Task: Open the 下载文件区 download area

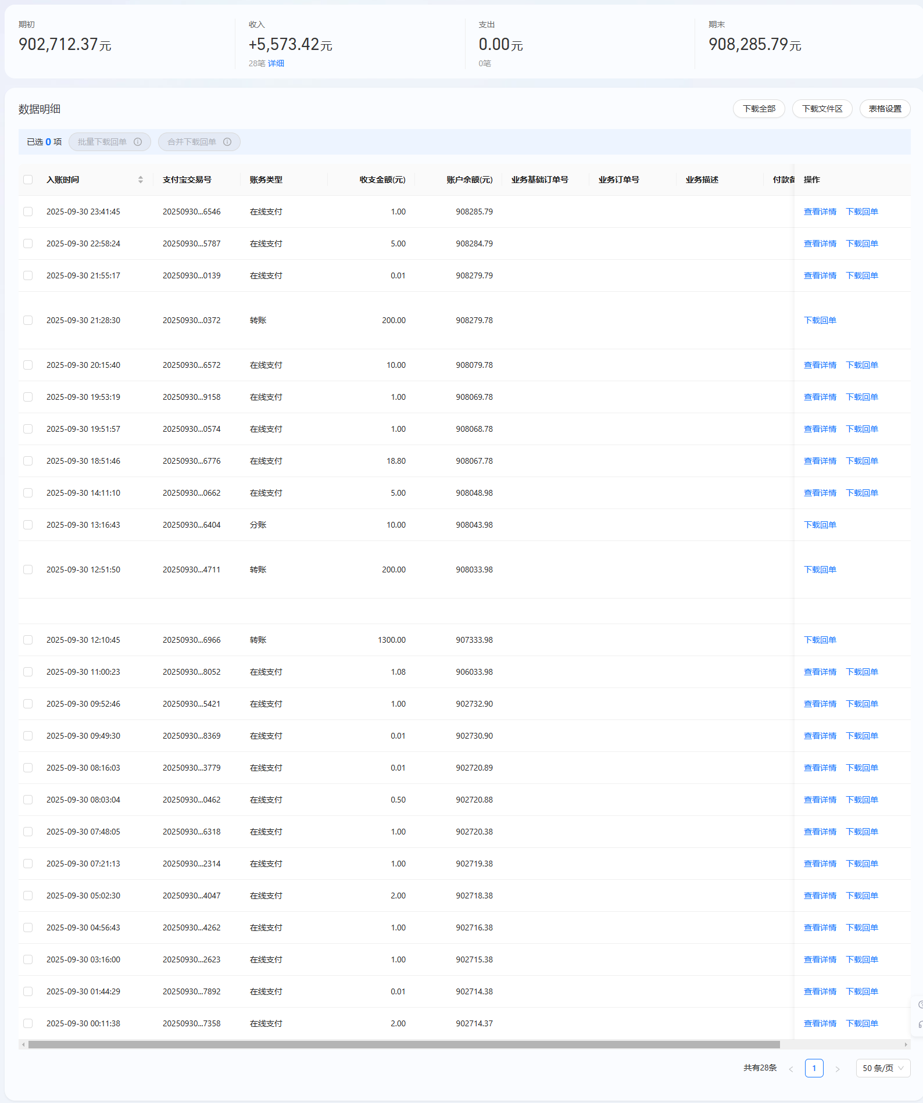Action: (x=822, y=109)
